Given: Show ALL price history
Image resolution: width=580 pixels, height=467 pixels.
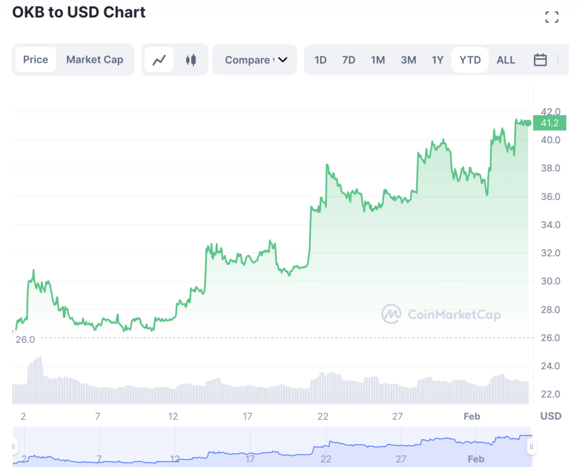Looking at the screenshot, I should (x=506, y=60).
